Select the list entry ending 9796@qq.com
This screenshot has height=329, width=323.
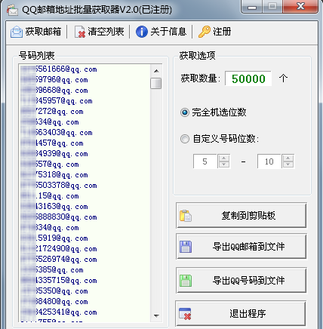pos(54,80)
